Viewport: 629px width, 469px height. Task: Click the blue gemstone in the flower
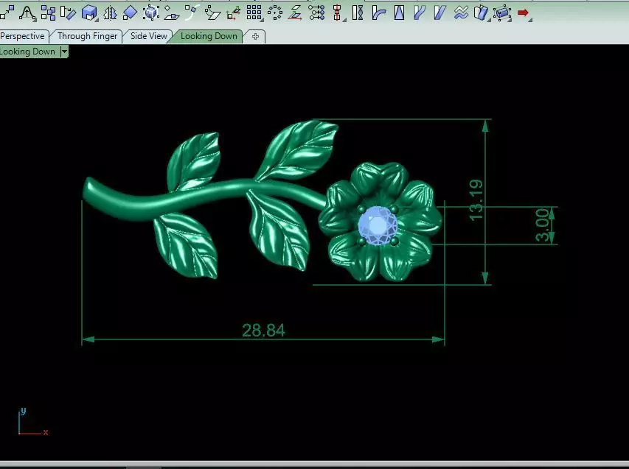377,225
